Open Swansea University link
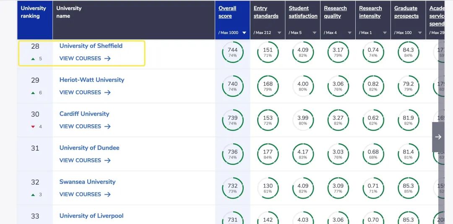 point(87,182)
